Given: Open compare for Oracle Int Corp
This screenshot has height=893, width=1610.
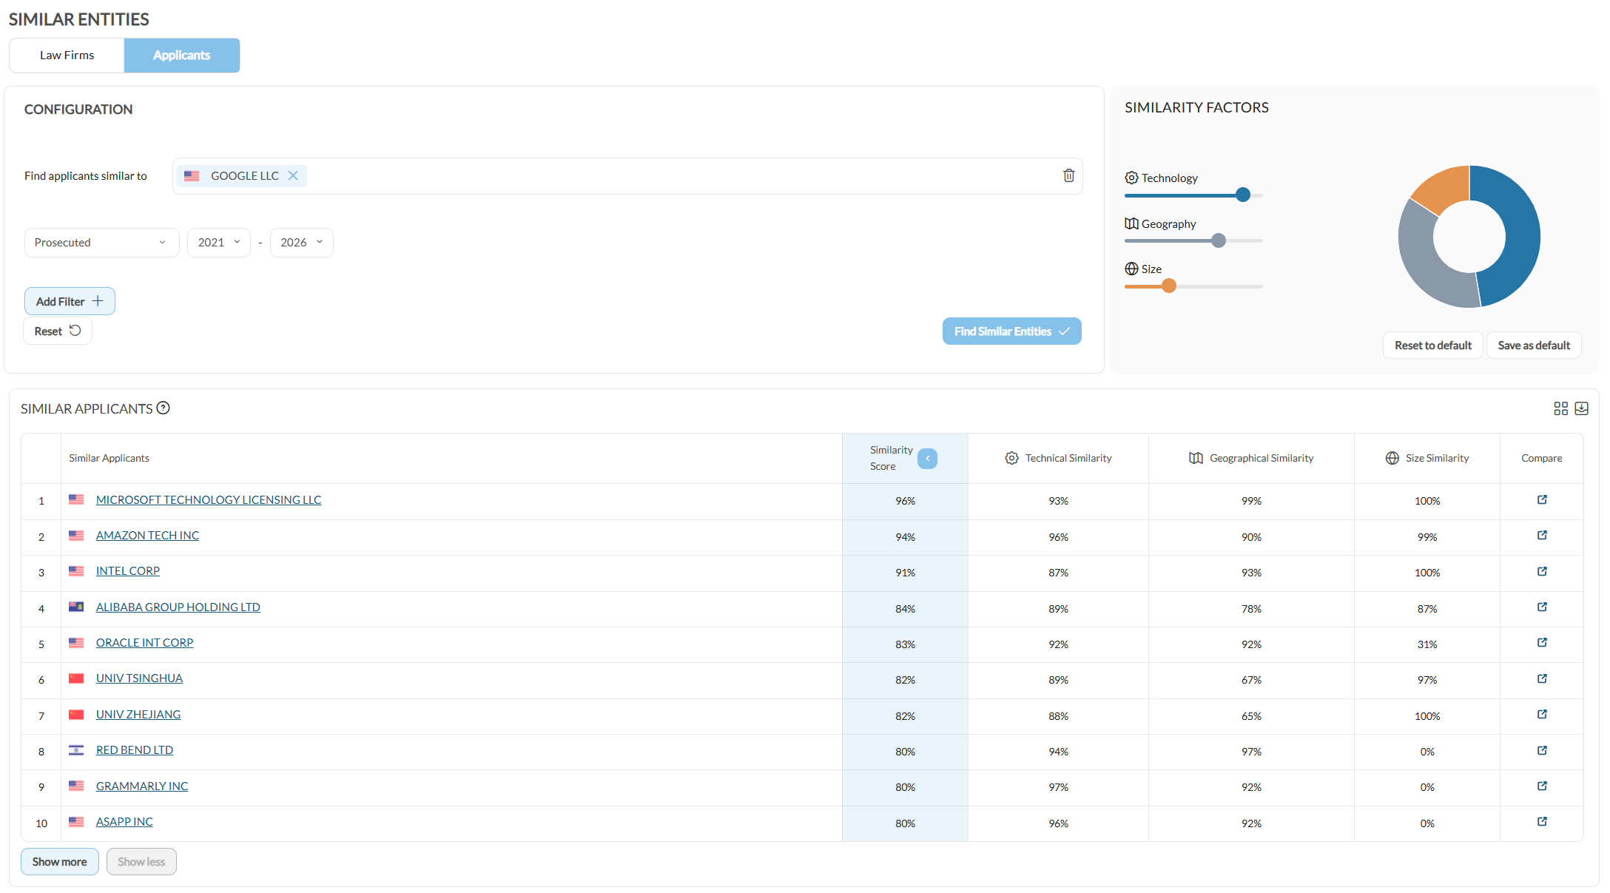Looking at the screenshot, I should (x=1542, y=643).
